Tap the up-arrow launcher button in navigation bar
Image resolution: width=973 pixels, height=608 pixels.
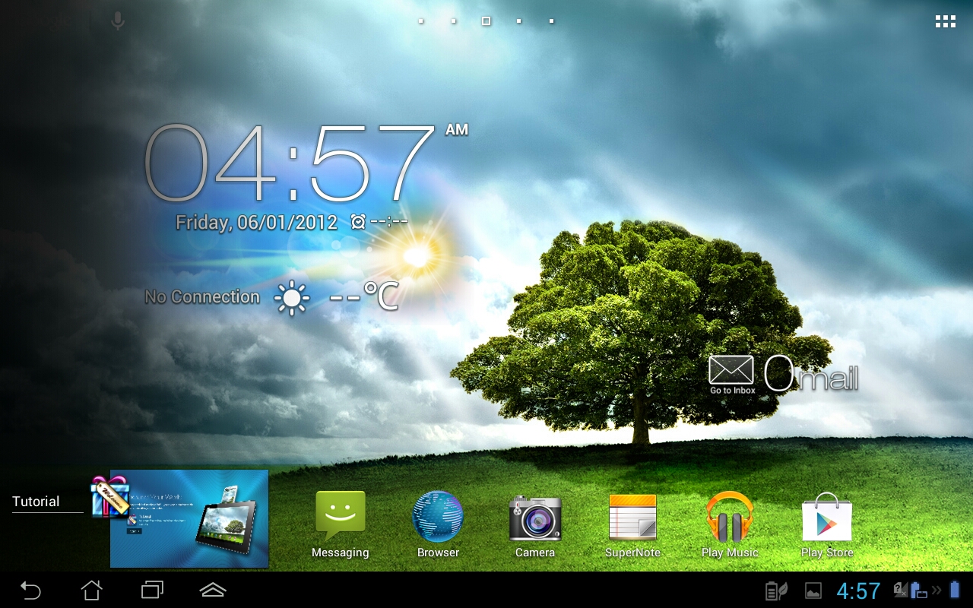213,590
